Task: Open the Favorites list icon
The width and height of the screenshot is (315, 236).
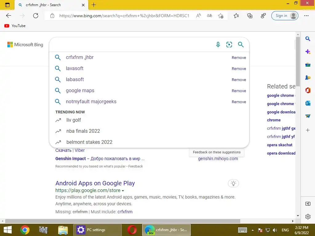Action: (236, 16)
